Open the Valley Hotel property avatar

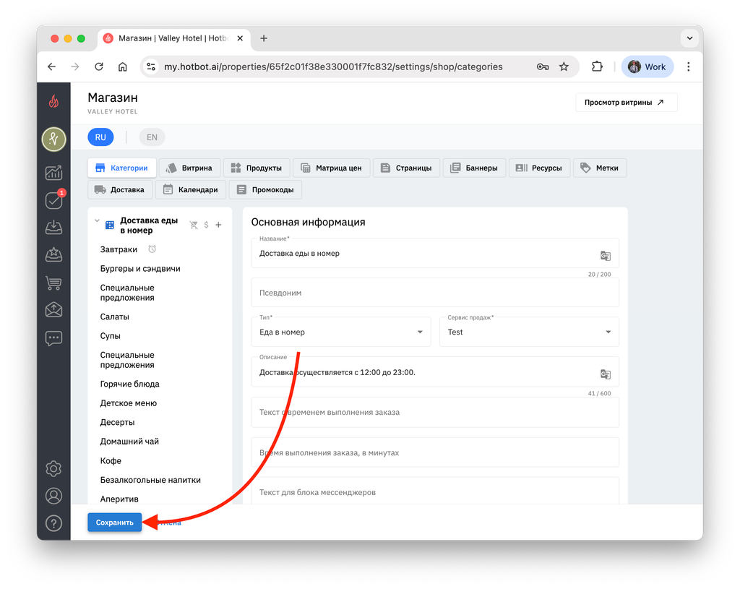(53, 139)
